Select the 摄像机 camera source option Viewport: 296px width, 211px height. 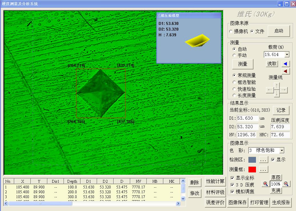231,31
